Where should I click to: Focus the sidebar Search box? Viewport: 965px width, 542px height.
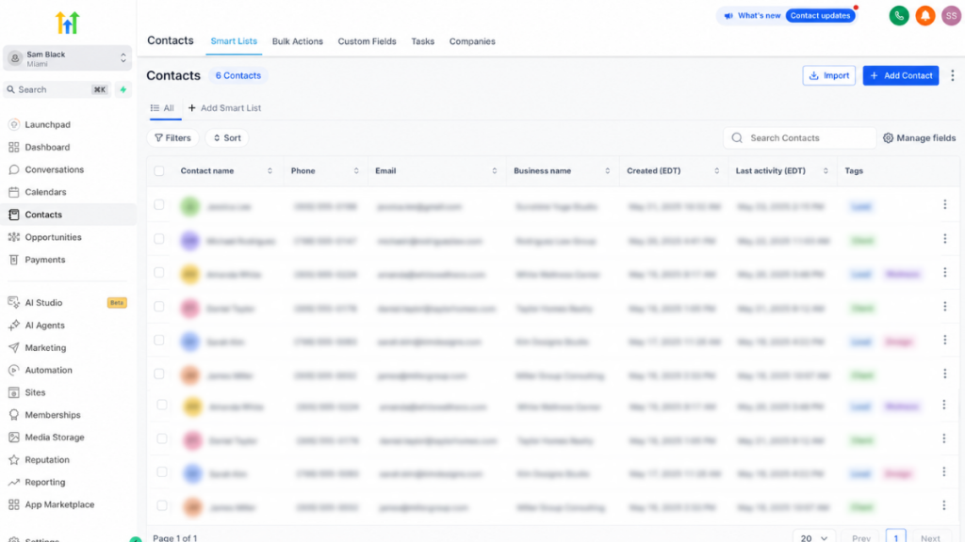coord(57,89)
